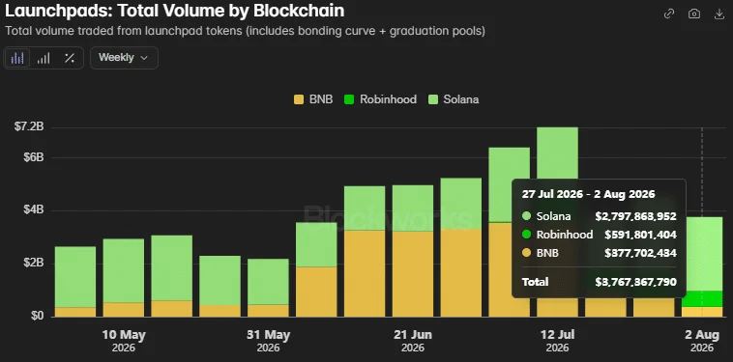Screen dimensions: 733x362
Task: Click the Robinhood bright green legend swatch
Action: (x=349, y=99)
